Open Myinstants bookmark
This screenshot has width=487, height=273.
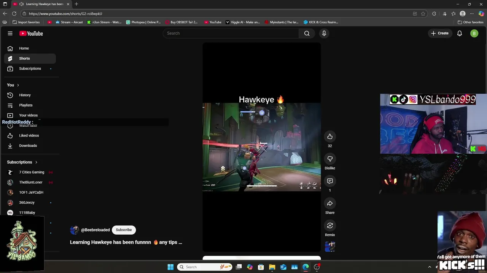click(x=282, y=22)
